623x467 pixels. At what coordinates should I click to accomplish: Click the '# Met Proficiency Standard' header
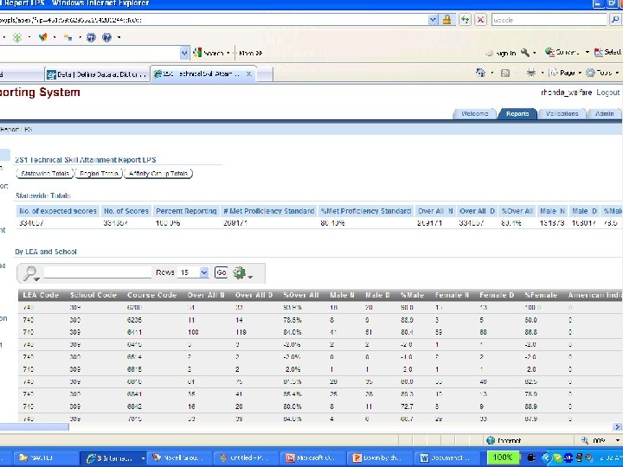[x=269, y=211]
